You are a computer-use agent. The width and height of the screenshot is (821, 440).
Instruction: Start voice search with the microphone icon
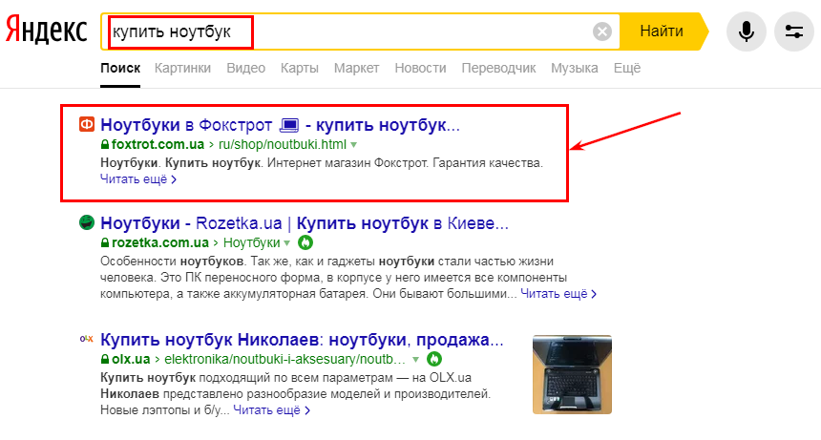(747, 31)
